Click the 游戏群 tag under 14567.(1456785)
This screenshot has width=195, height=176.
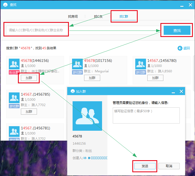(x=14, y=106)
